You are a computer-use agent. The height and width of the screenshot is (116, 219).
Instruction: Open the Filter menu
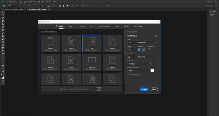pyautogui.click(x=35, y=2)
